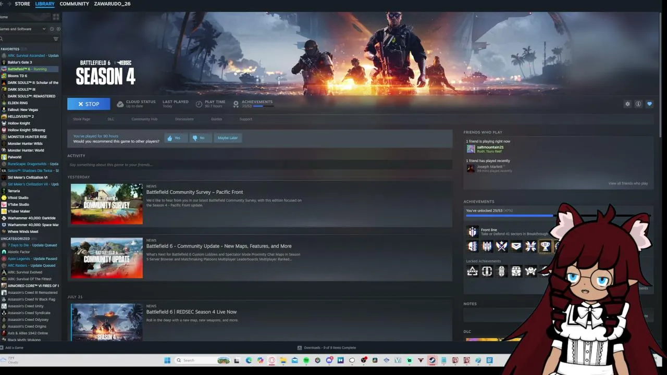Select Palworld in the library list

pos(15,157)
